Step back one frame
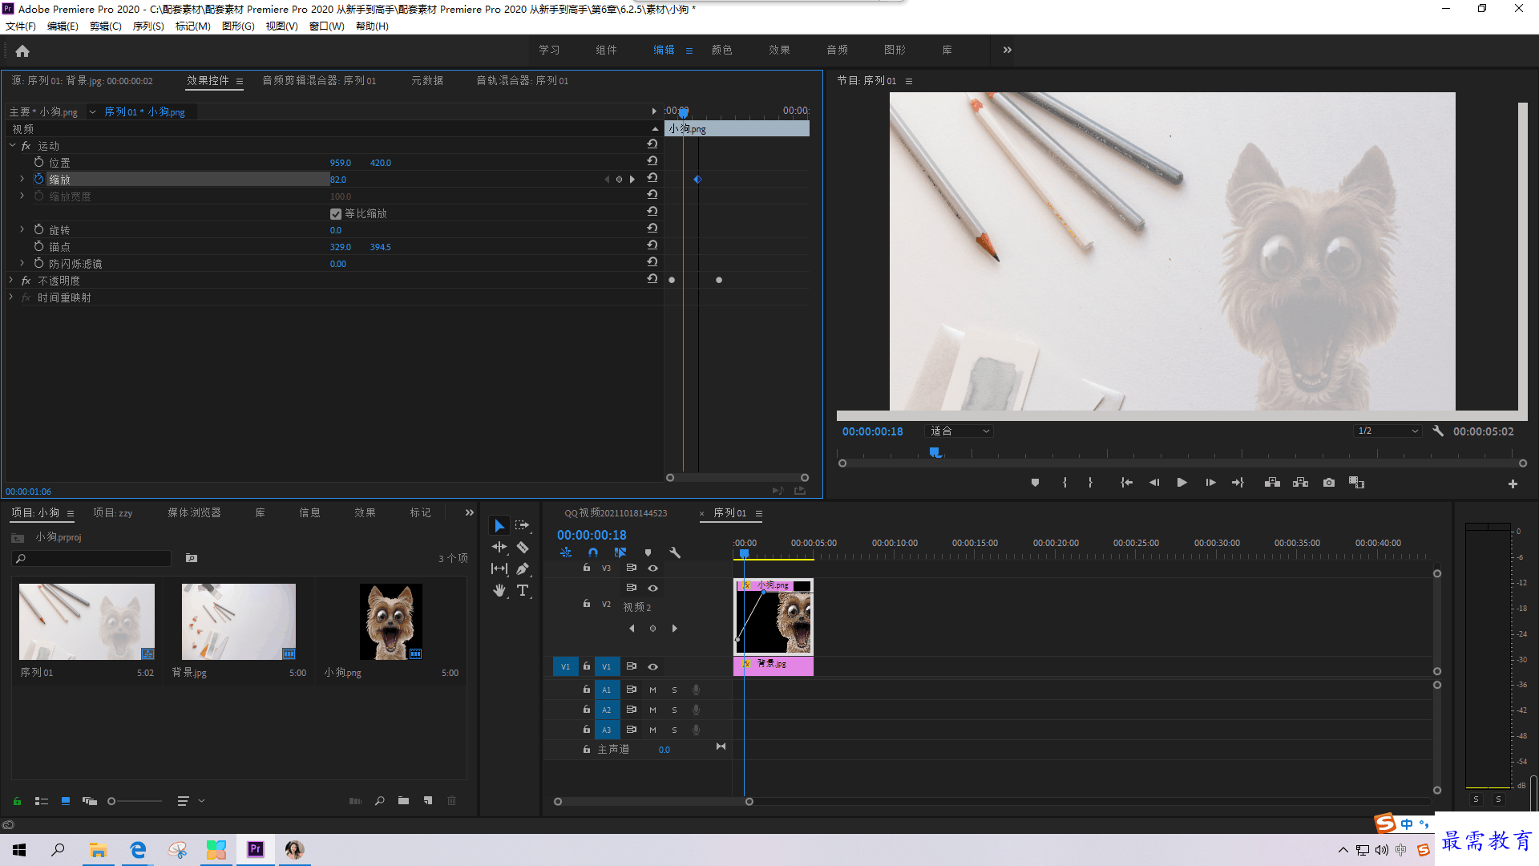1539x866 pixels. point(1154,483)
